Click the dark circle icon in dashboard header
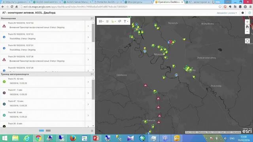Image resolution: width=253 pixels, height=142 pixels. coord(242,13)
